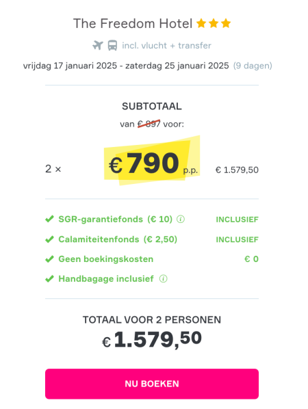Click checkmark next to Handbagage inclusief

pos(49,278)
